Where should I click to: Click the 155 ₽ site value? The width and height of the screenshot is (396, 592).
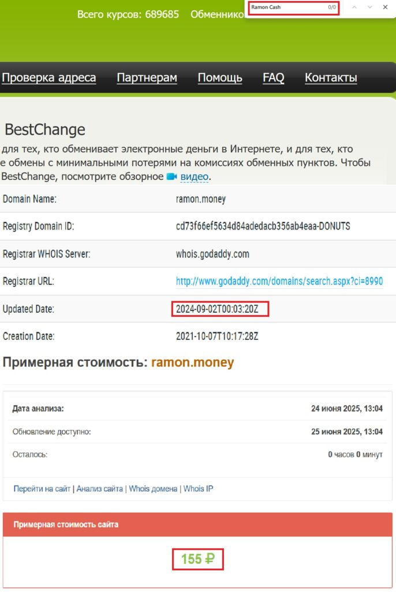pyautogui.click(x=198, y=559)
